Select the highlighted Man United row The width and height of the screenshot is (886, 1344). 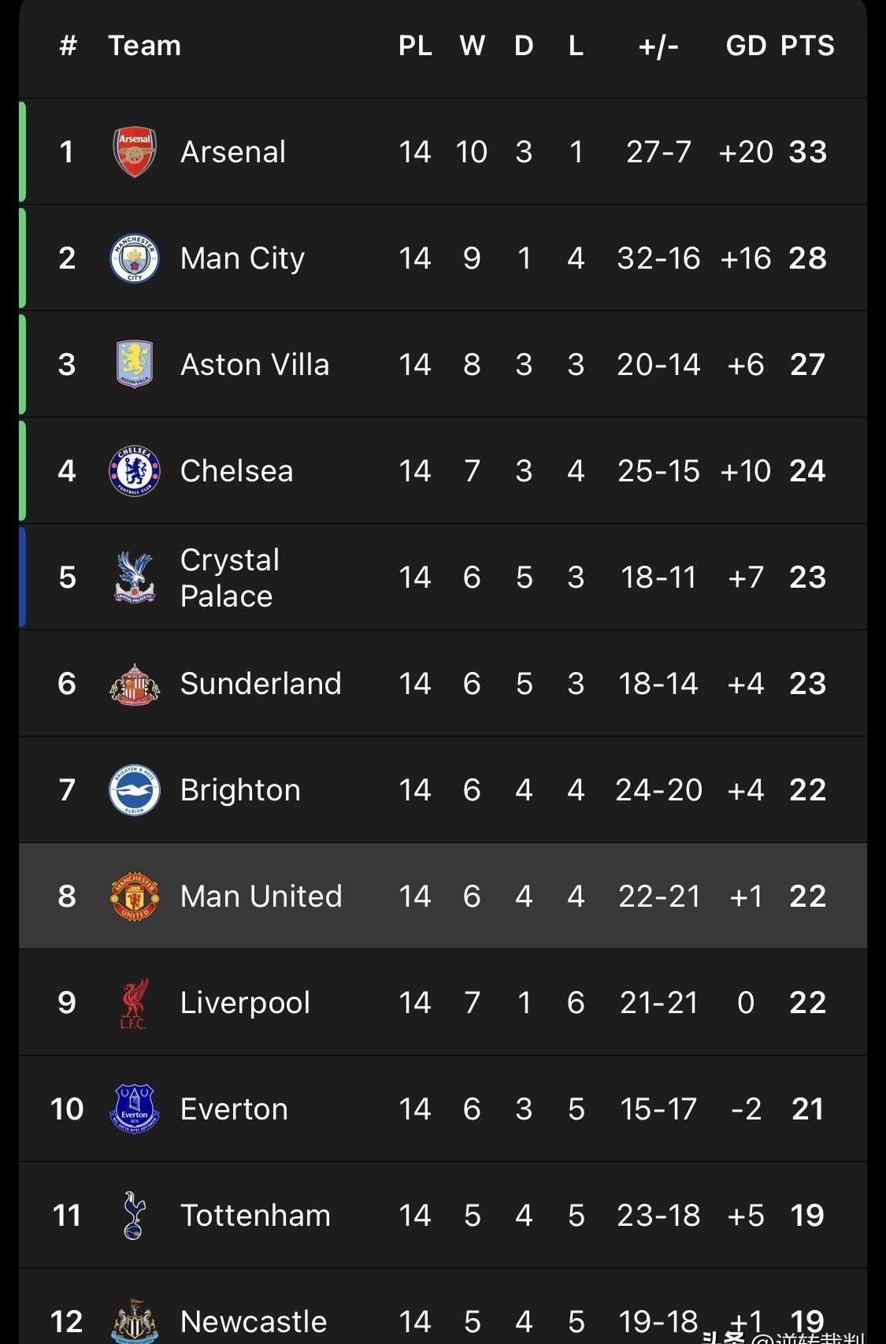click(443, 896)
